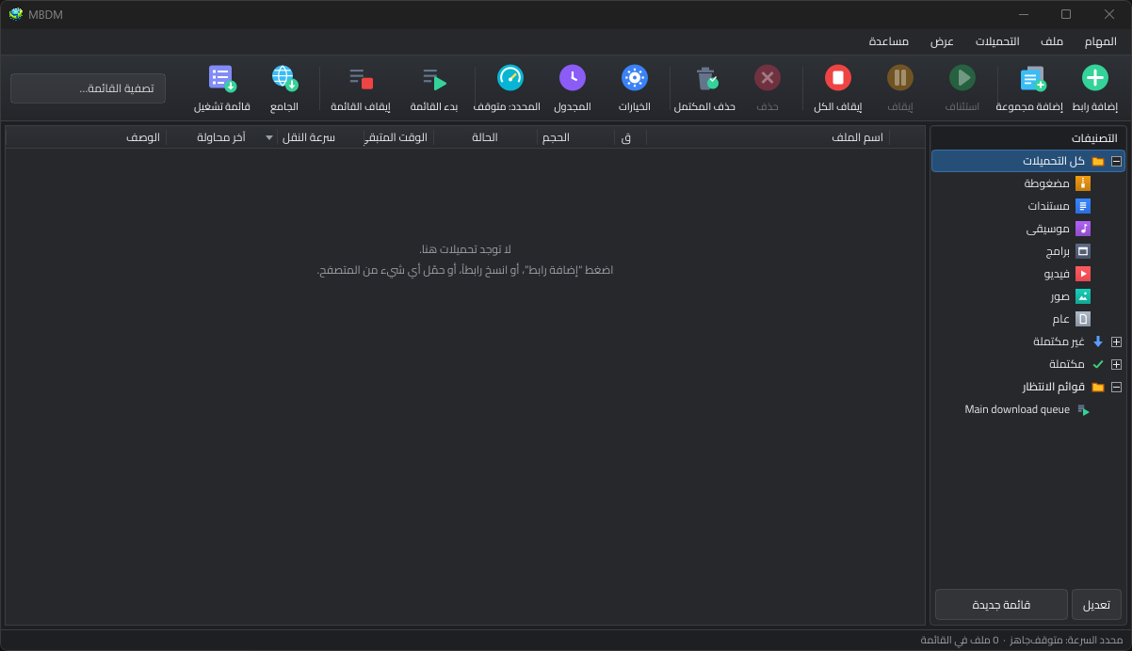Select All Downloads (كل التحميلات) tree row
Viewport: 1132px width, 651px height.
(1027, 161)
